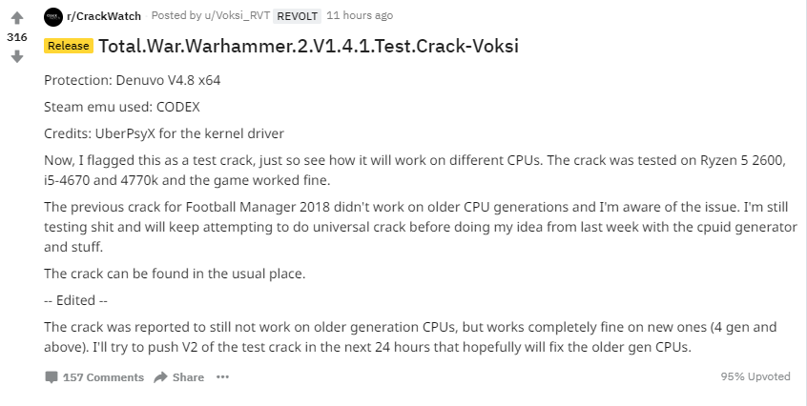Click the Protection: Denuvo V4.8 x64 line

131,81
